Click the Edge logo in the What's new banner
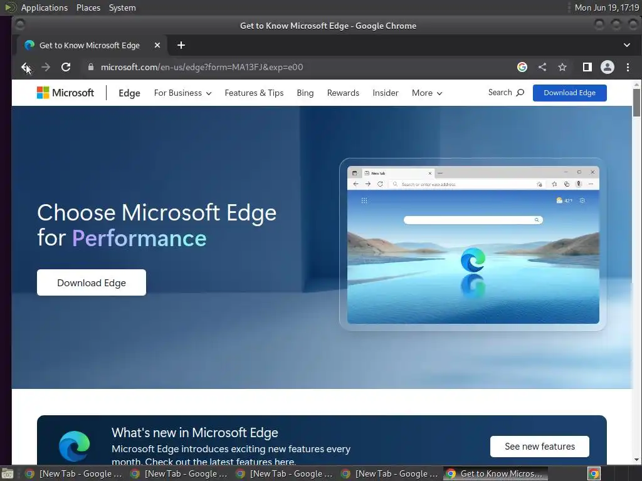Screen dimensions: 642x481 point(74,446)
